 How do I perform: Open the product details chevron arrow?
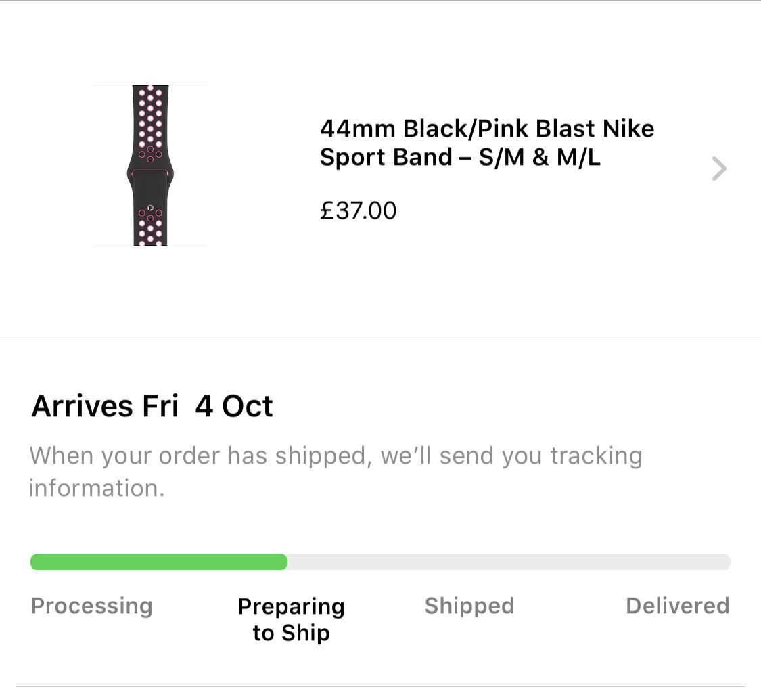(718, 169)
